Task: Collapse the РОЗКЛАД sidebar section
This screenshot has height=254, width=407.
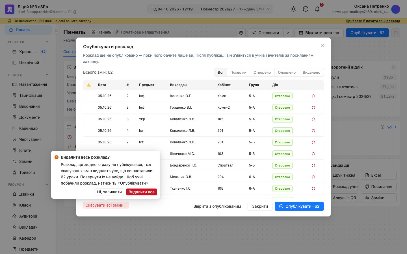Action: pos(47,42)
